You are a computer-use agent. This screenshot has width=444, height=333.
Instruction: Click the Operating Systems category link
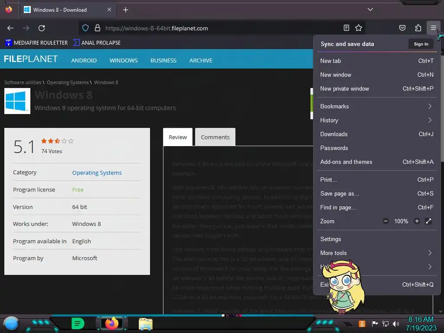[97, 173]
